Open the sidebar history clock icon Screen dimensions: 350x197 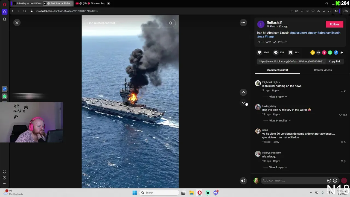[x=4, y=178]
